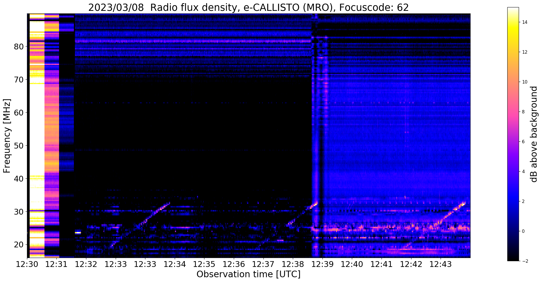Click the 70 MHz frequency tick label

point(19,80)
